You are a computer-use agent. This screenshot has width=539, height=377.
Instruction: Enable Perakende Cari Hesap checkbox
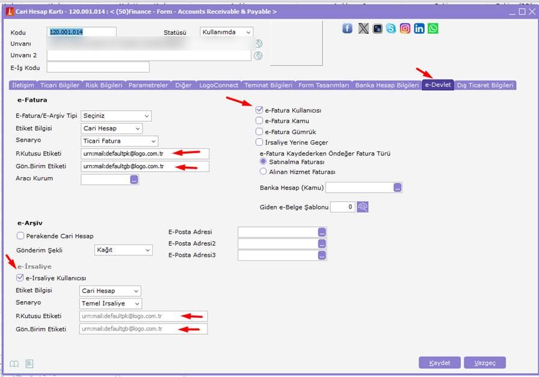tap(20, 235)
